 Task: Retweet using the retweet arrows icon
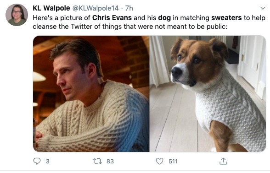pyautogui.click(x=97, y=161)
